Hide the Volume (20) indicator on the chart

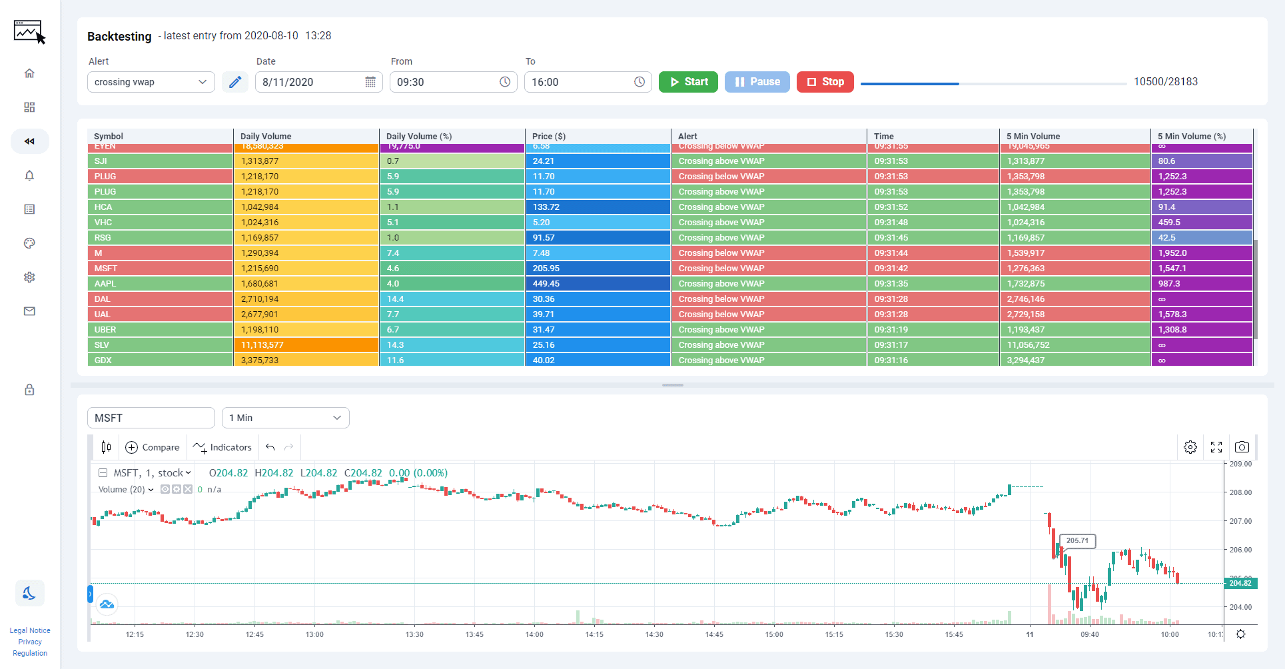[165, 489]
